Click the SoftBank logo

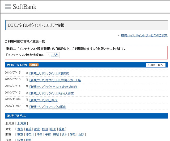(x=20, y=7)
